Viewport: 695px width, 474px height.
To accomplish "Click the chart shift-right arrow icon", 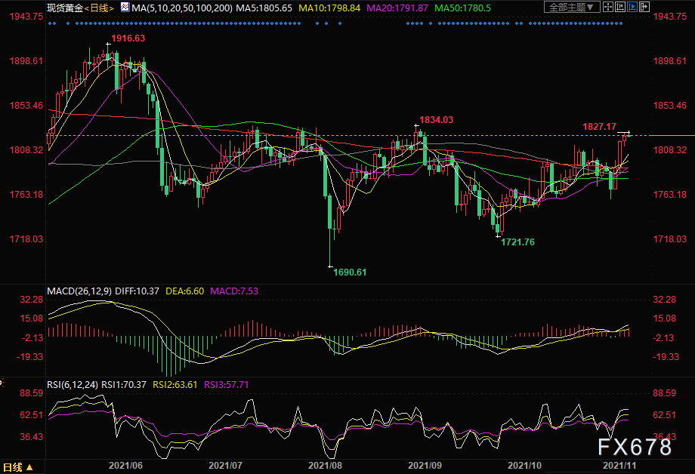I will click(x=644, y=7).
